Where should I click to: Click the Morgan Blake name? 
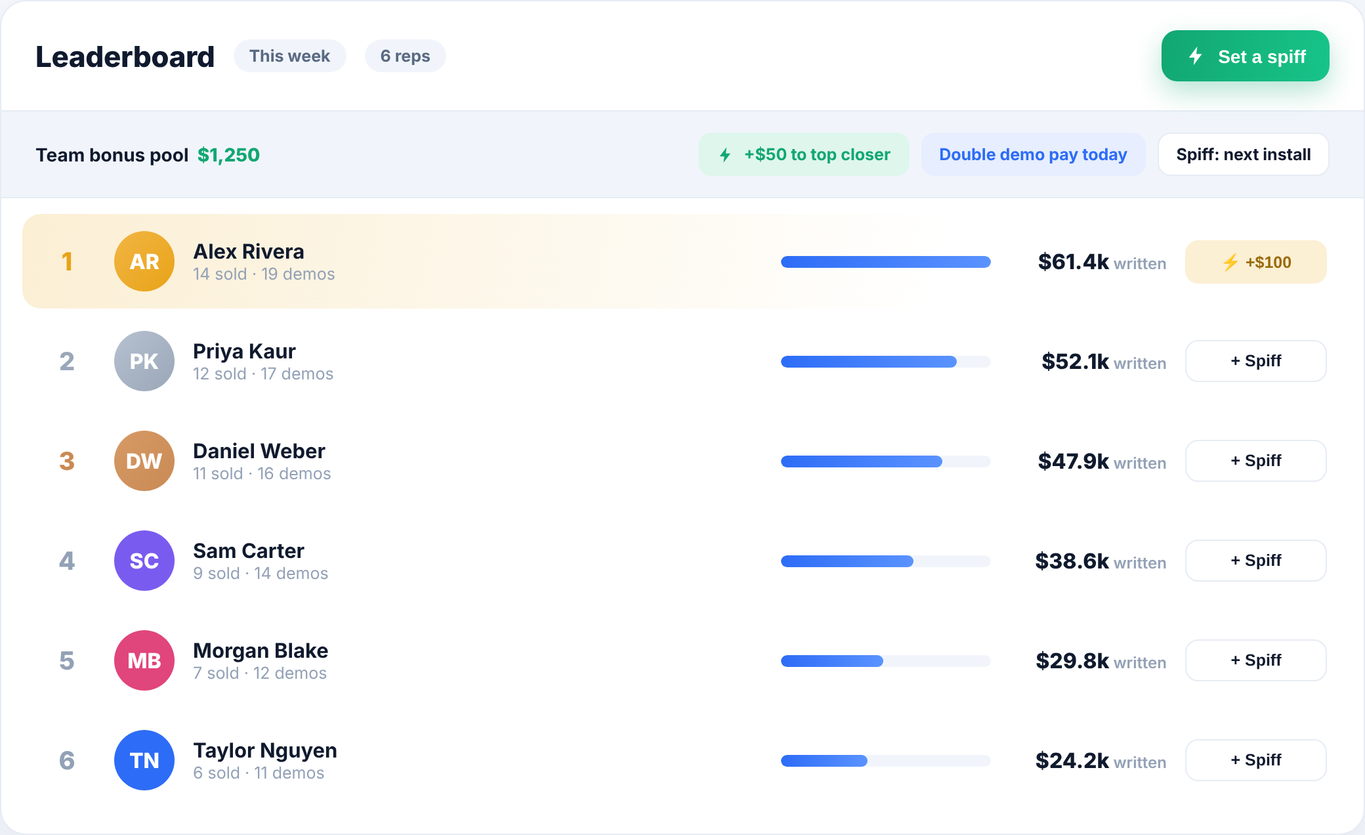click(x=261, y=651)
